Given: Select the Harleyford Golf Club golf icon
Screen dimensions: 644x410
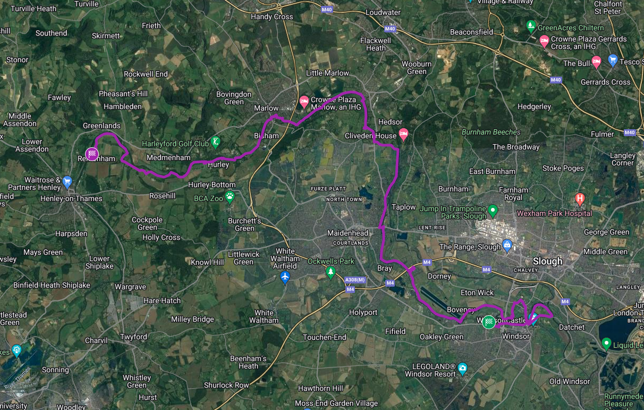Looking at the screenshot, I should tap(215, 142).
